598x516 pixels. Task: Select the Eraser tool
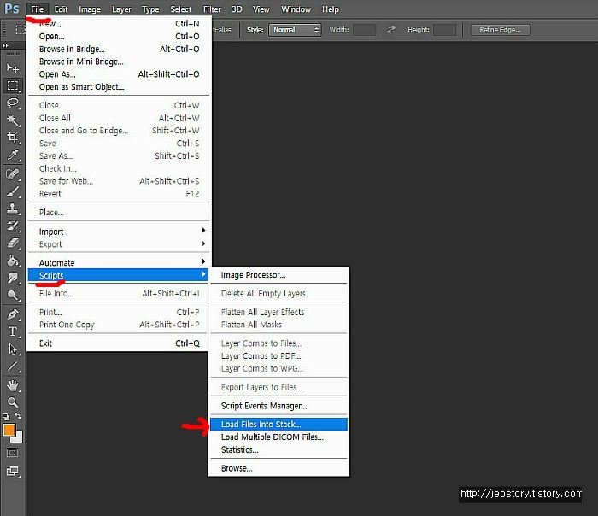(13, 243)
